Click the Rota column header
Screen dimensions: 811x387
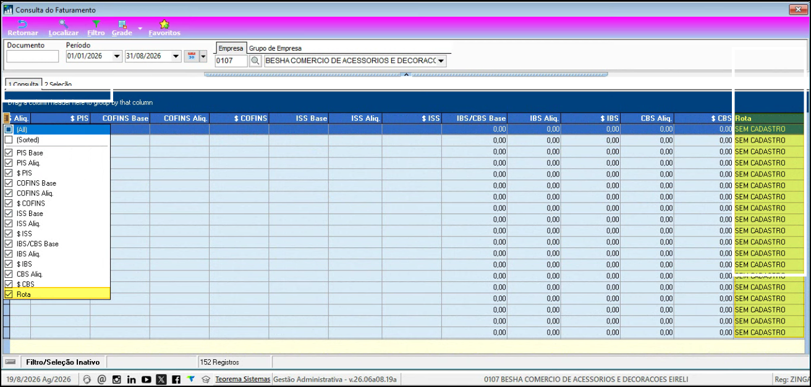tap(769, 118)
